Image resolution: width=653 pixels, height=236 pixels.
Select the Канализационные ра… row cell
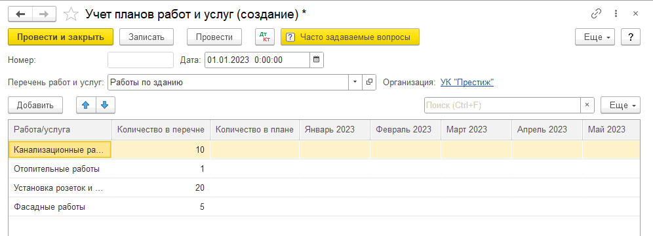pos(60,150)
